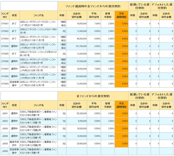This screenshot has height=156, width=174.
Task: Click status 投資家募集中 in CF0009 row
Action: pyautogui.click(x=14, y=84)
